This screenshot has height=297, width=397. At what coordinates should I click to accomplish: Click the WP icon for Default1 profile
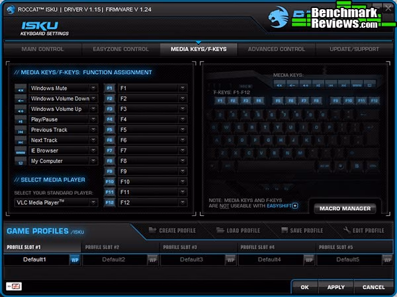click(75, 260)
